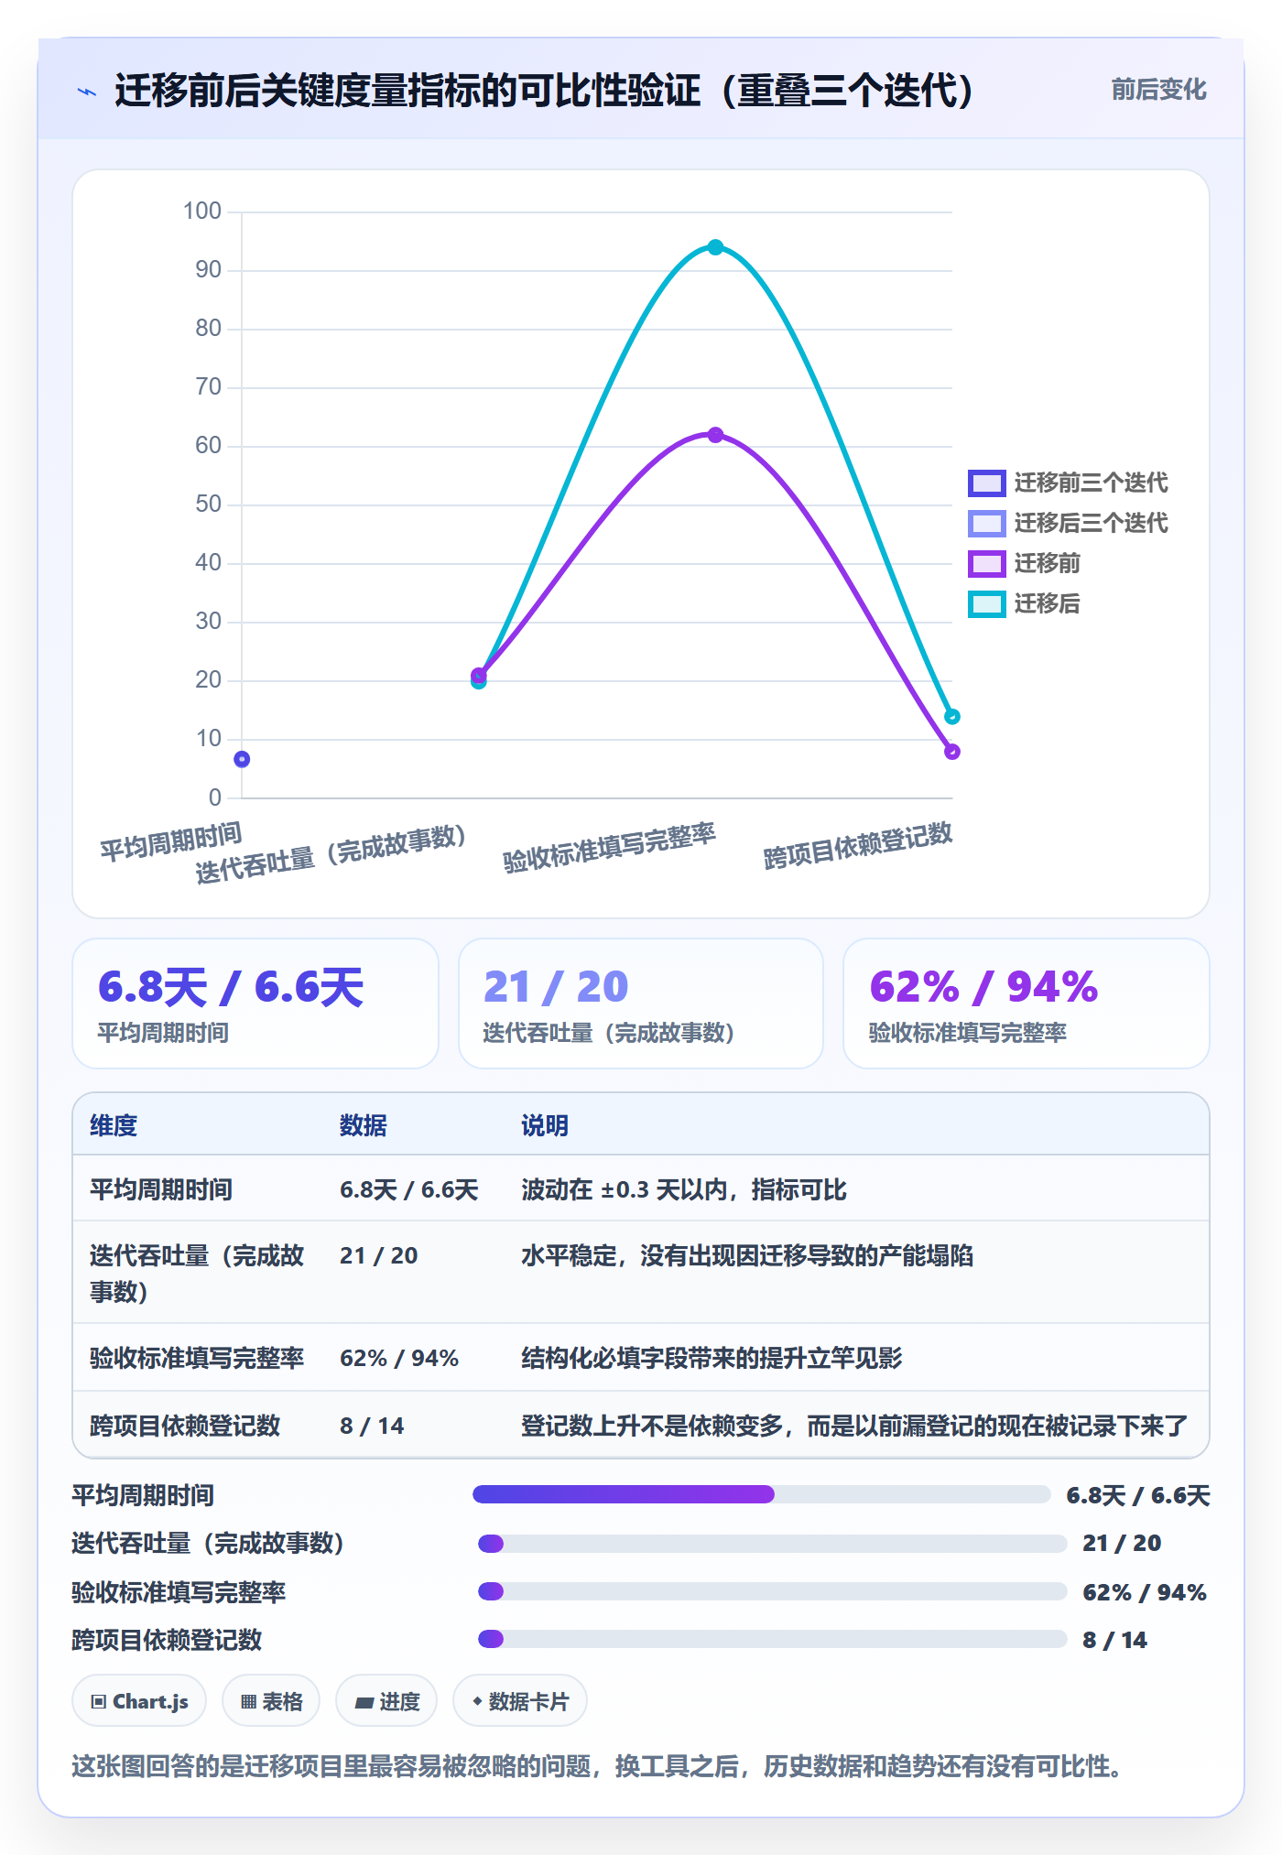Screen dimensions: 1282x1855
Task: Select the 表格 chip
Action: tap(271, 1701)
